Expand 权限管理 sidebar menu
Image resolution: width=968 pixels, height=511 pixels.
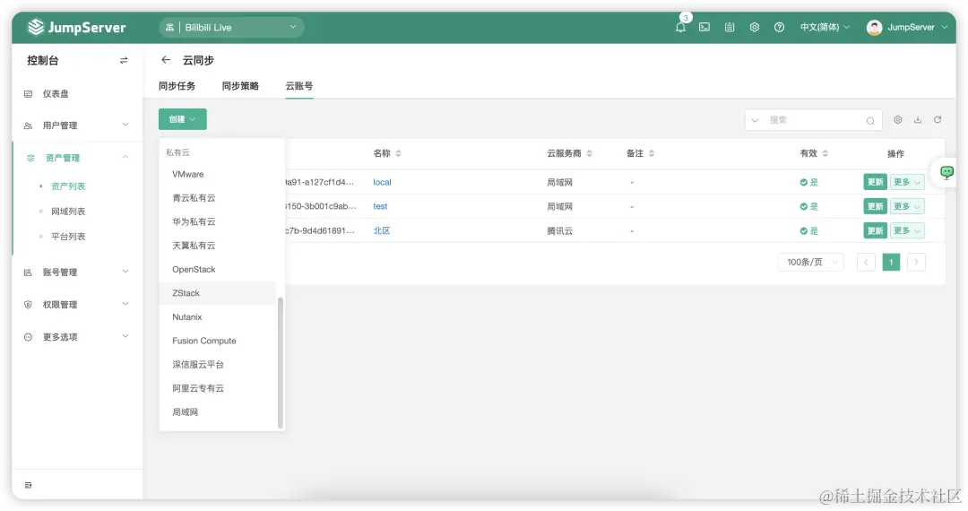pyautogui.click(x=77, y=304)
